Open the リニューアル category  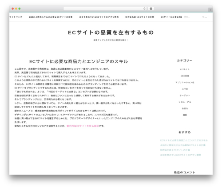pos(185,102)
